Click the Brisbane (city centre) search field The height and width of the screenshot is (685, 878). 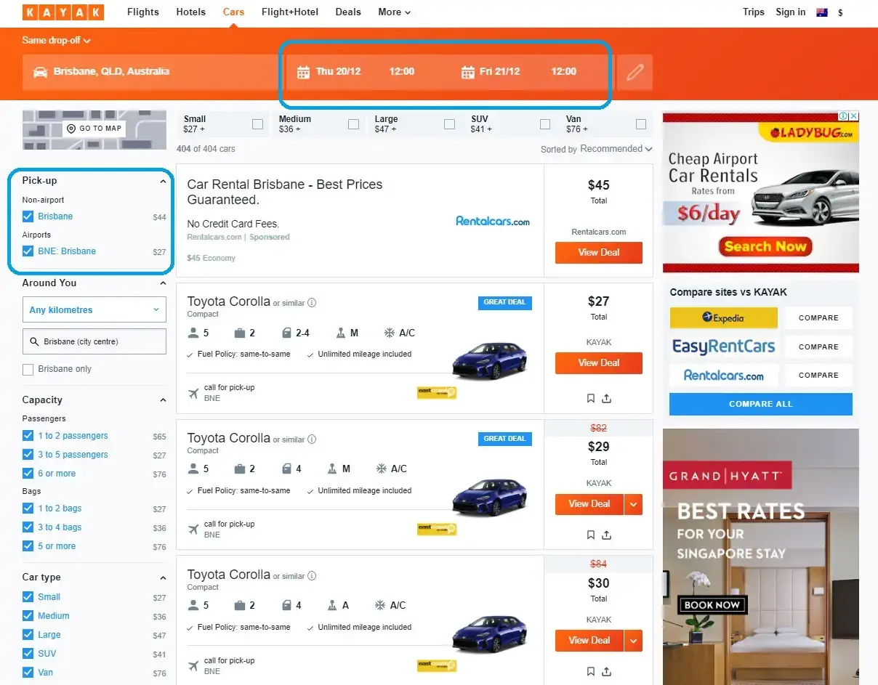point(94,341)
